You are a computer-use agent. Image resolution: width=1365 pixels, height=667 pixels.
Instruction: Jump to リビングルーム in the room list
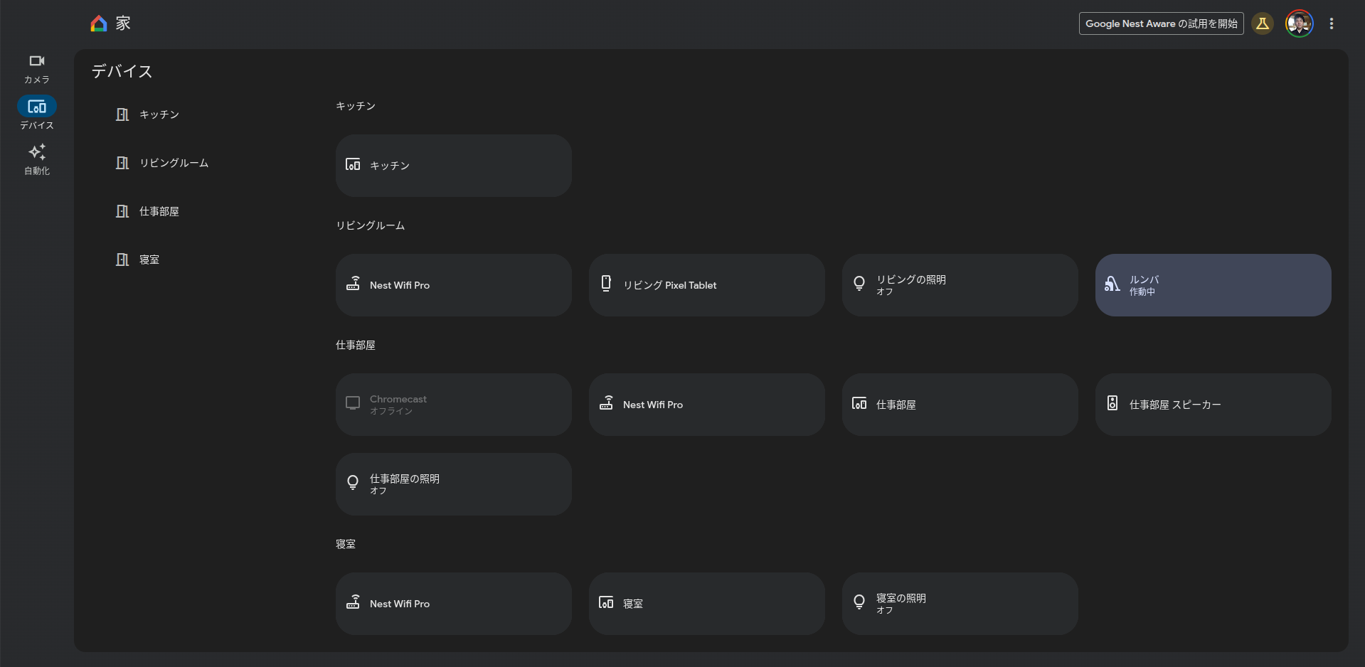(174, 163)
